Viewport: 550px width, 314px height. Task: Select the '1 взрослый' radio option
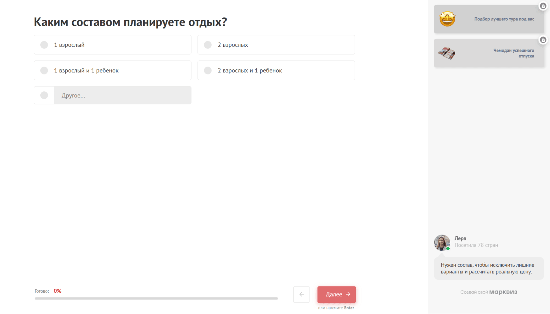[44, 45]
